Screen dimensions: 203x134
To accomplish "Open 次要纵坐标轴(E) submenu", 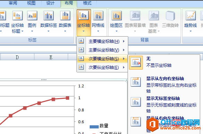I will click(x=103, y=68).
